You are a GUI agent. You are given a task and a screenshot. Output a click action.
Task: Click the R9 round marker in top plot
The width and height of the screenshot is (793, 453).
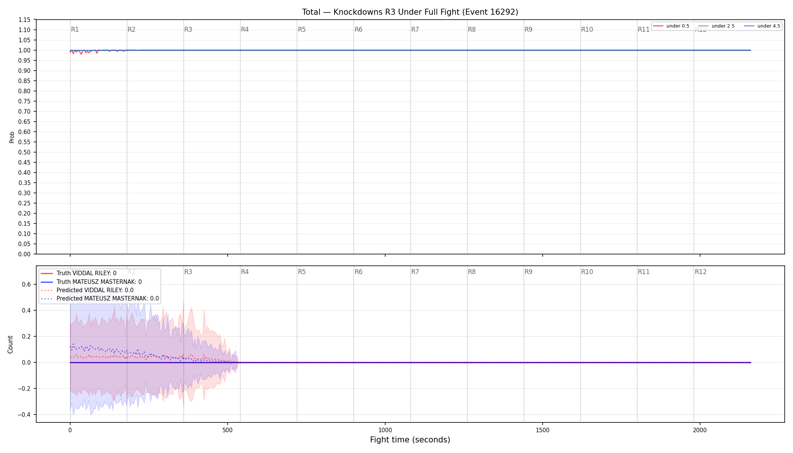pyautogui.click(x=528, y=29)
